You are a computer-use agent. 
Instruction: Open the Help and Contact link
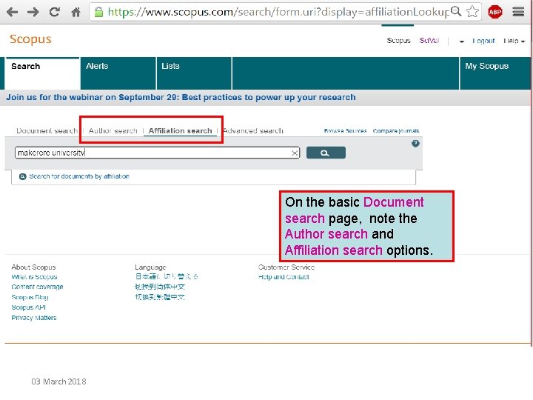284,277
